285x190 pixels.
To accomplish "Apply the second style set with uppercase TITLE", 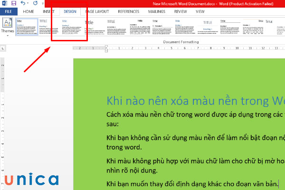I will click(49, 27).
